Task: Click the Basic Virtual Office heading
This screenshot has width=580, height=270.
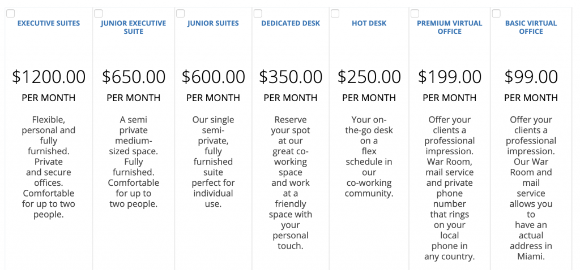Action: 531,27
